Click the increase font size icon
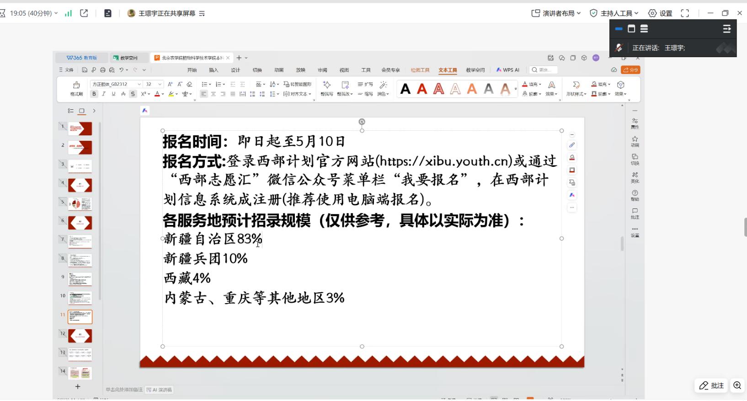This screenshot has height=401, width=747. 170,84
